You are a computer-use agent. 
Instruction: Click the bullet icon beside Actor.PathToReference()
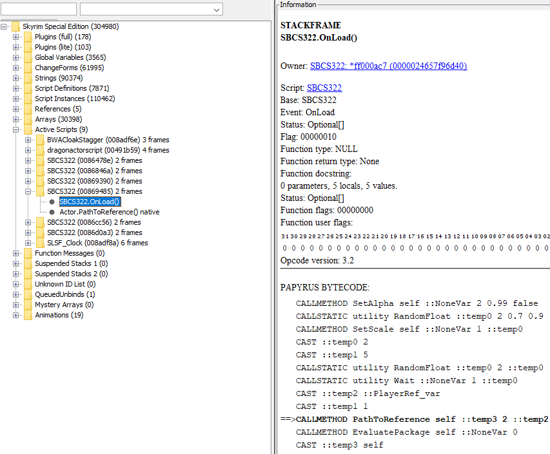(52, 212)
